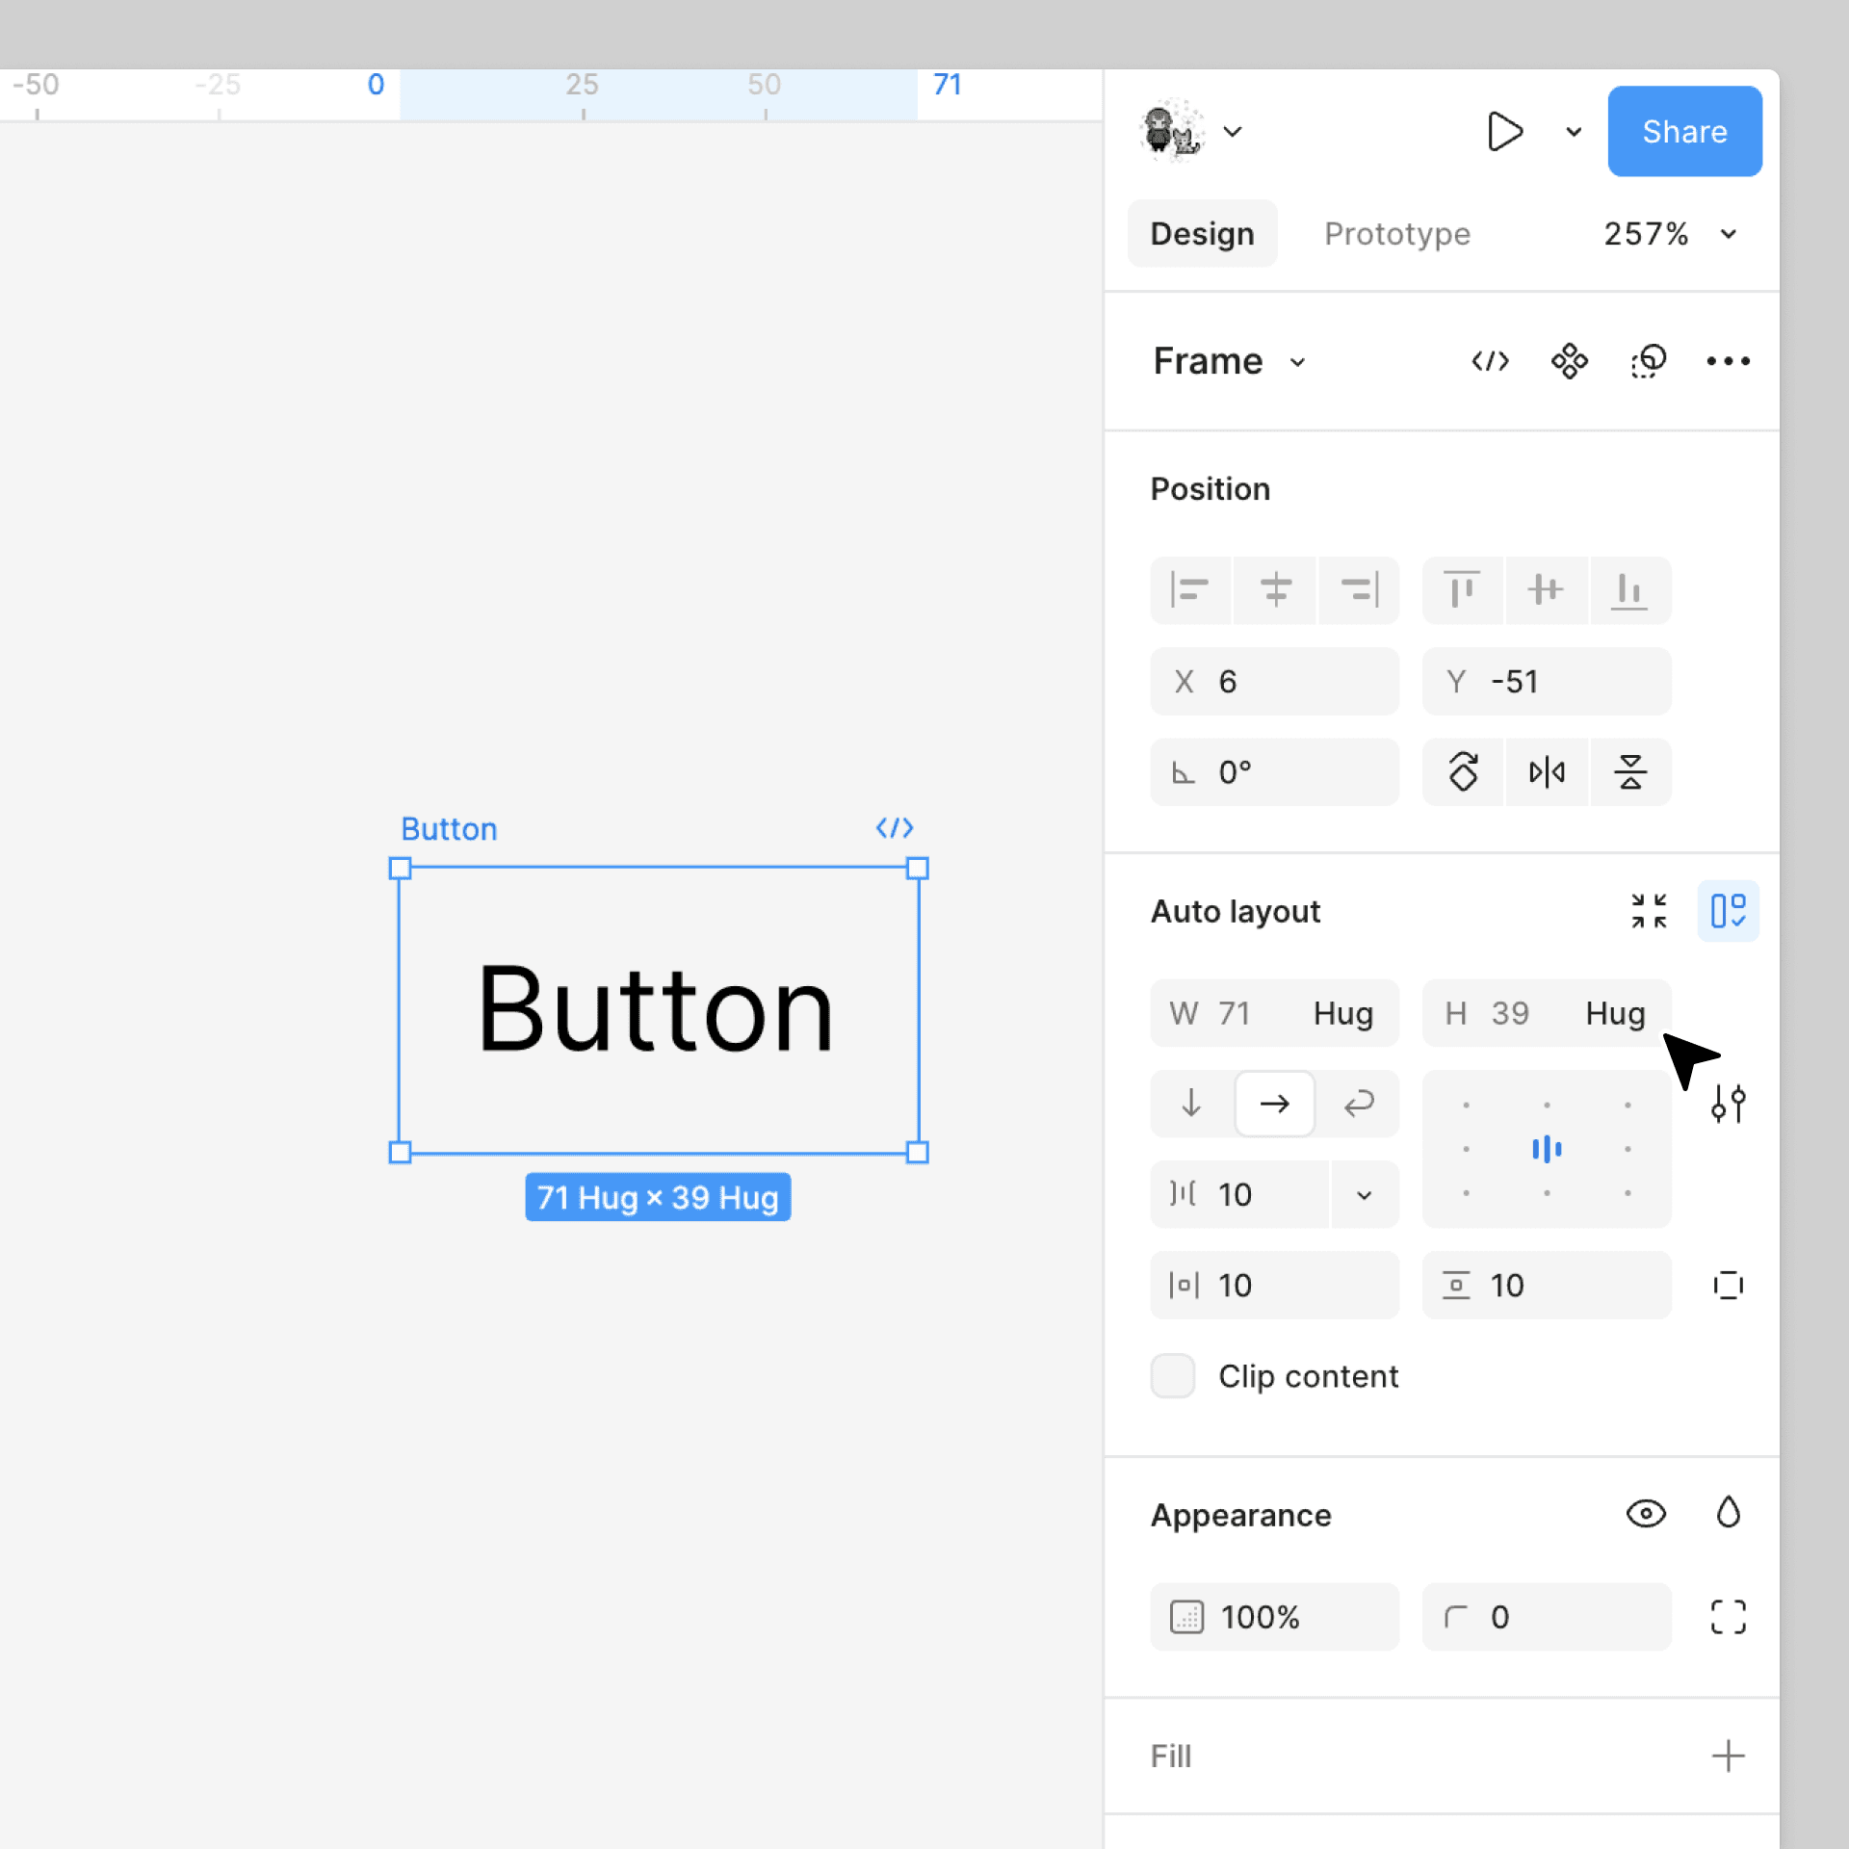Click the blue Share button

click(1684, 131)
